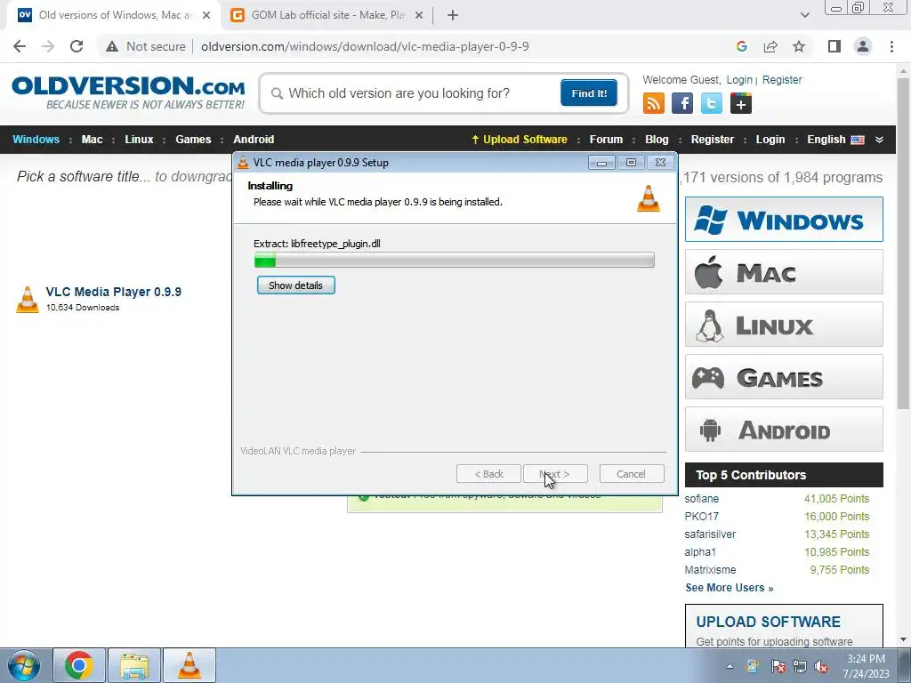
Task: Open File Explorer from taskbar
Action: pyautogui.click(x=134, y=665)
